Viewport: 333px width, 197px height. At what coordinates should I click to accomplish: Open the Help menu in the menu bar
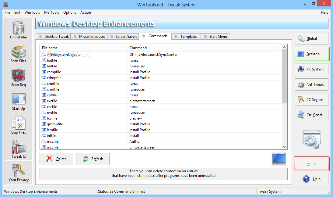point(324,12)
